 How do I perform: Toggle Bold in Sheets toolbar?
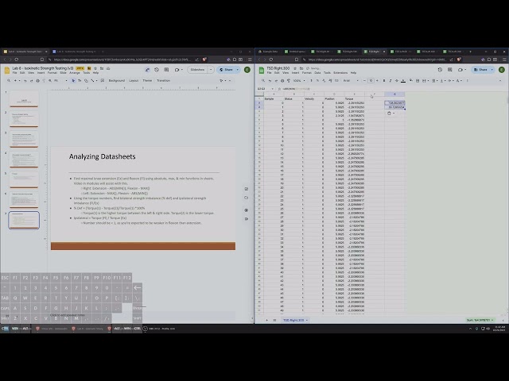(384, 80)
